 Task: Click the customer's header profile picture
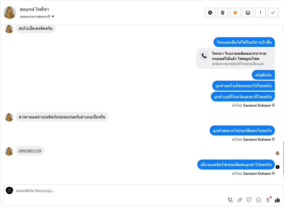coord(10,13)
